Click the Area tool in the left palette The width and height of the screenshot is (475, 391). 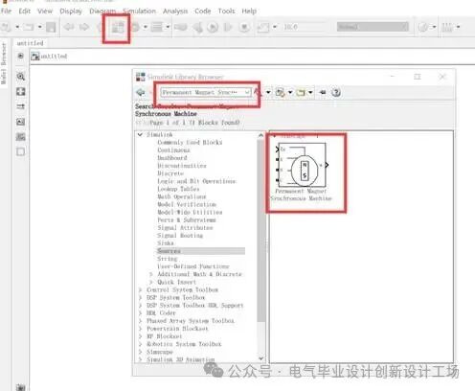[21, 151]
